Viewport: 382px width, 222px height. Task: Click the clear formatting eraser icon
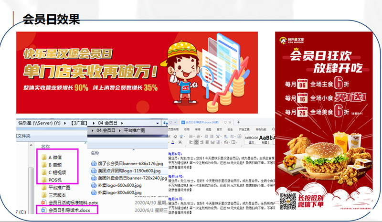175,137
